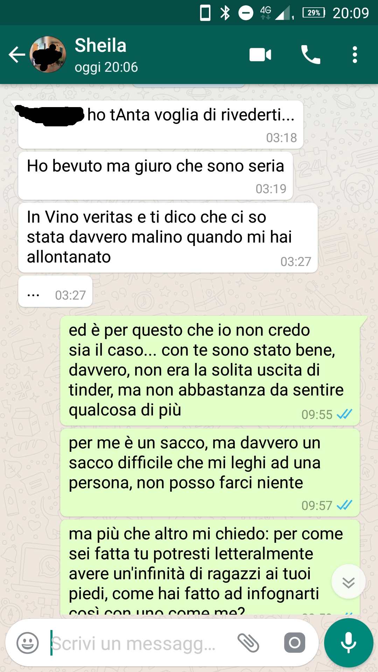This screenshot has width=378, height=672.
Task: Tap the microphone voice message button
Action: click(349, 643)
